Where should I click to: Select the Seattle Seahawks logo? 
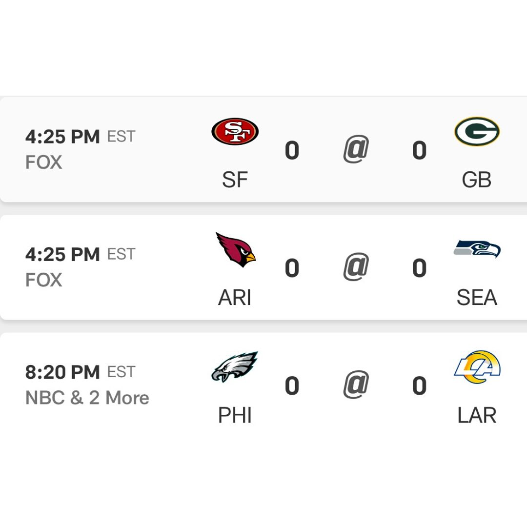(477, 249)
